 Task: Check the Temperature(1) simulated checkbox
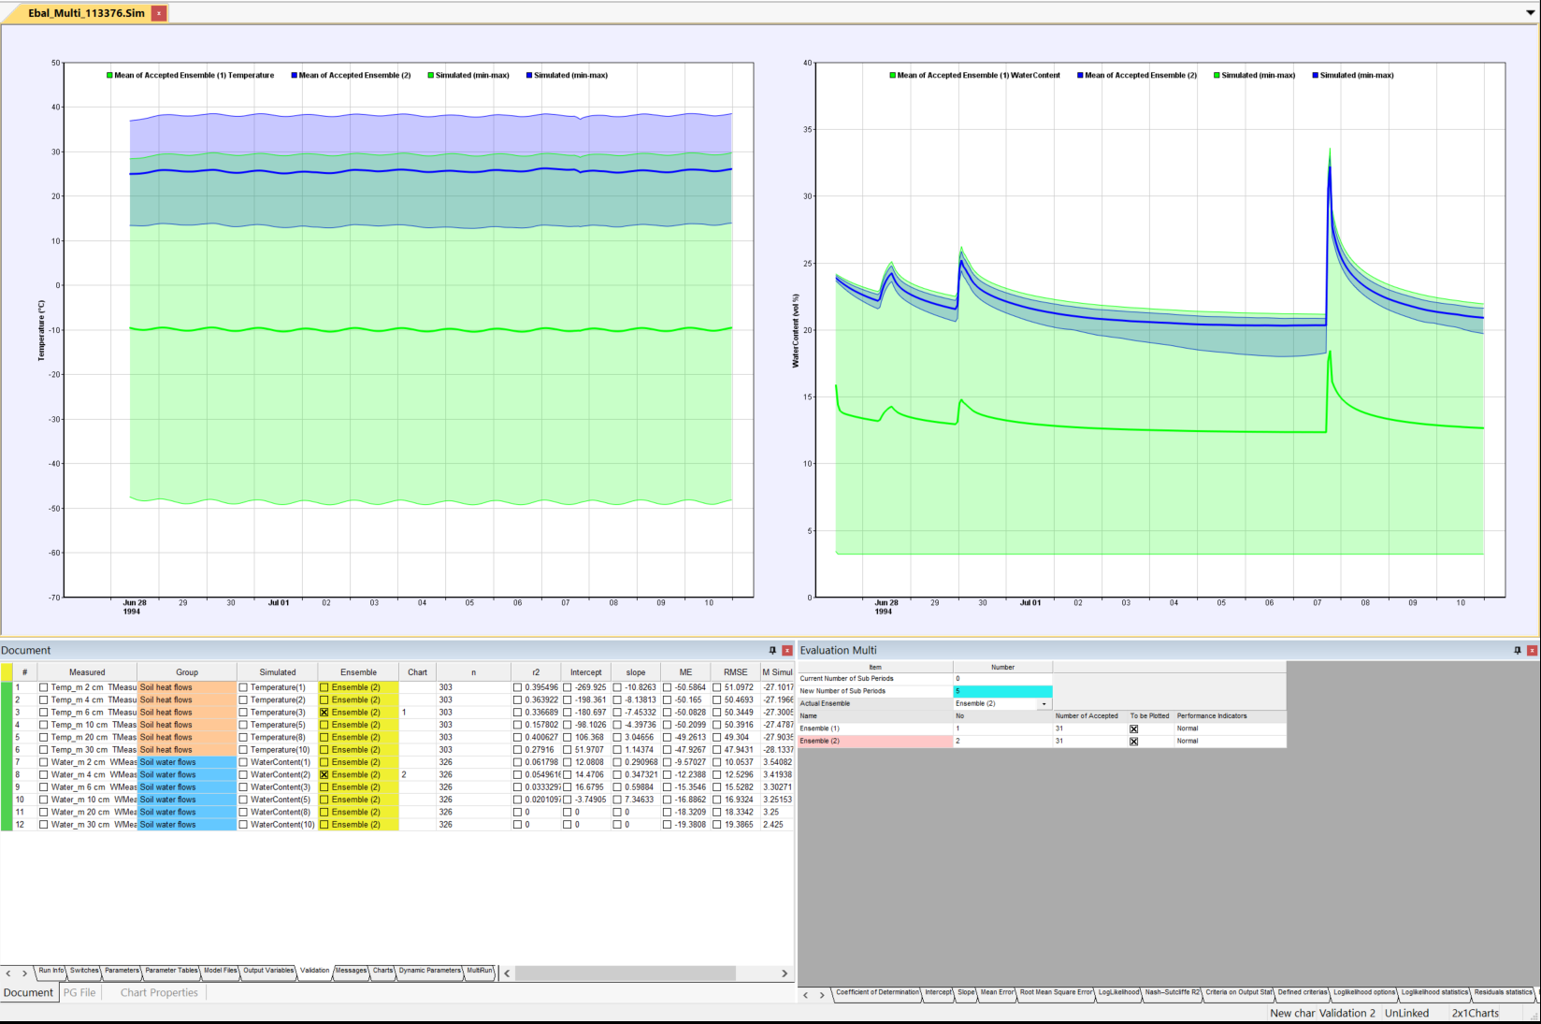[243, 687]
